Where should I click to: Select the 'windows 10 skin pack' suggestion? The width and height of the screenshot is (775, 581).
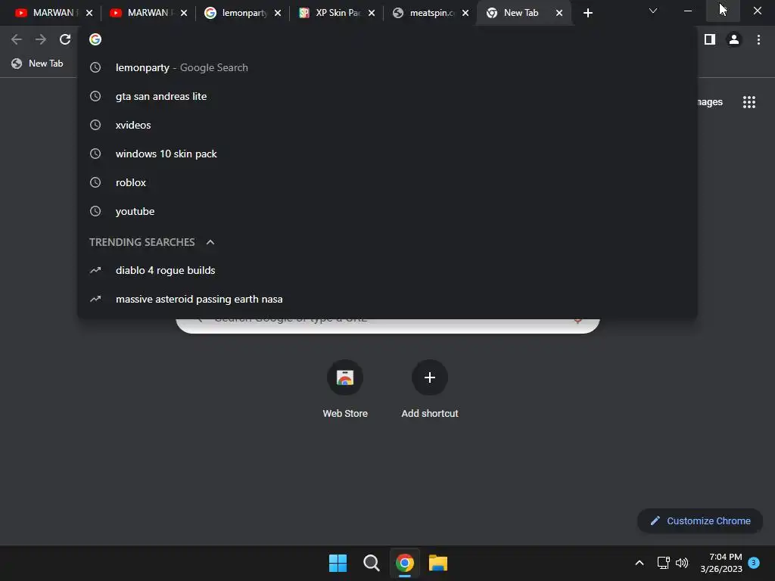(387, 154)
